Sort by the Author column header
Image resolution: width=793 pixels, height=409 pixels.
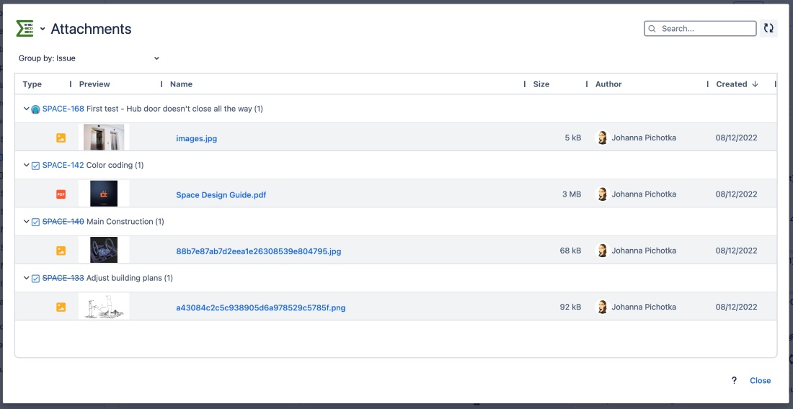pos(608,84)
